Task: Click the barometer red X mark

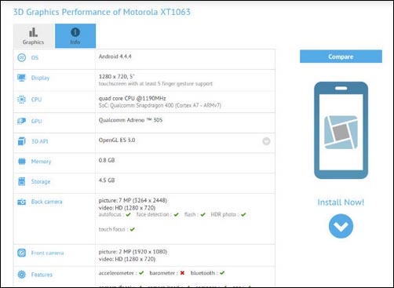Action: [x=182, y=273]
